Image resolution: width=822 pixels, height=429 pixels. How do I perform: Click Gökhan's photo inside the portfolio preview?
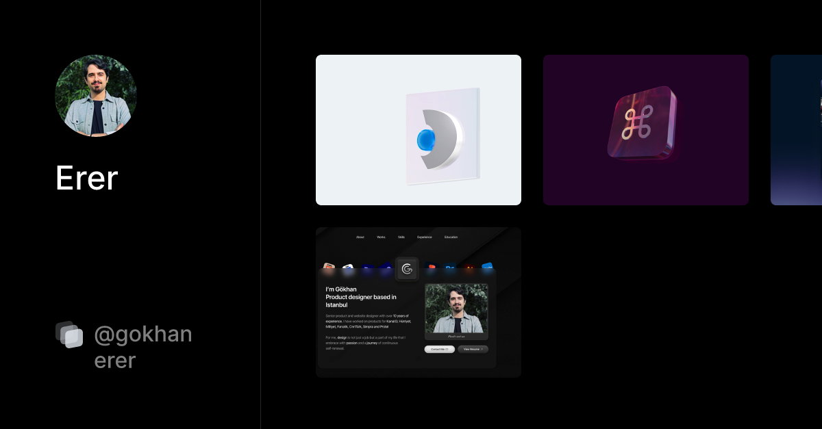click(x=456, y=309)
